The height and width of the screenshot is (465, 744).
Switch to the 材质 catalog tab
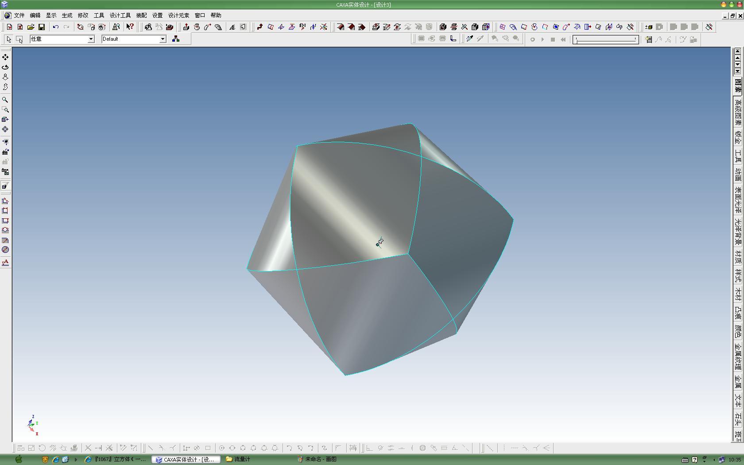click(x=738, y=257)
